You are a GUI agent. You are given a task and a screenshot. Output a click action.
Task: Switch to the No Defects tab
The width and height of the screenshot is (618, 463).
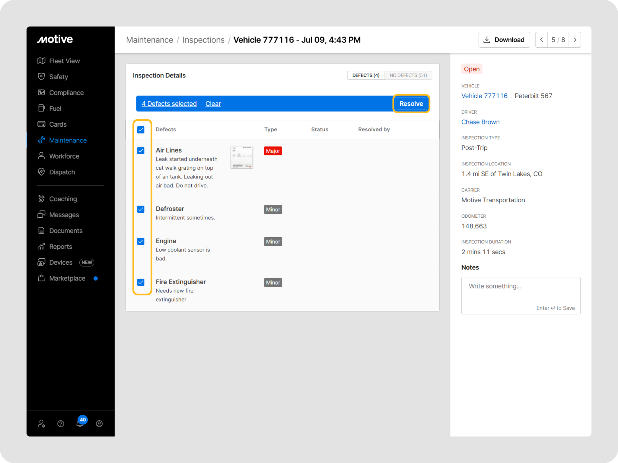pos(408,75)
